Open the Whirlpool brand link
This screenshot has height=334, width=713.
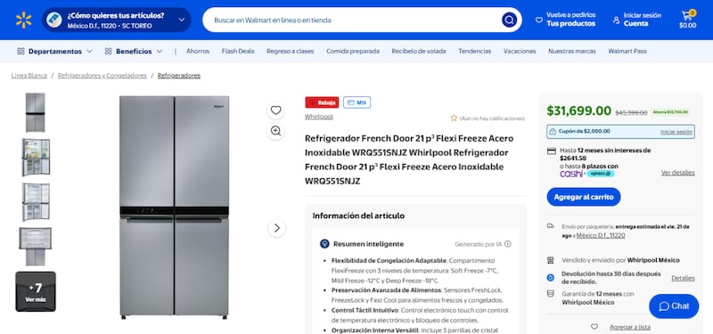pos(319,117)
